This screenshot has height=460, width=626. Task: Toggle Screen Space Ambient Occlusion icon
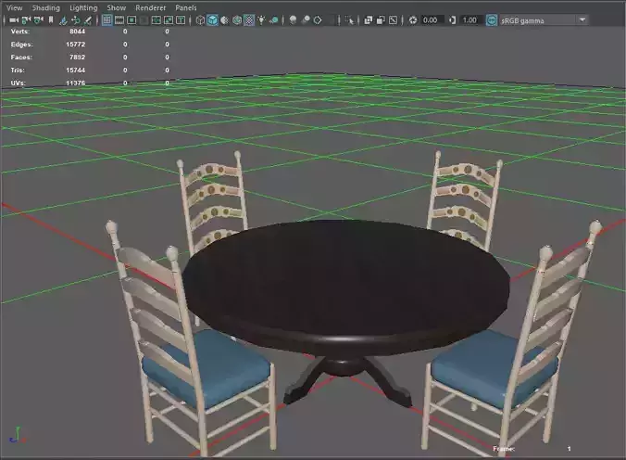[293, 20]
